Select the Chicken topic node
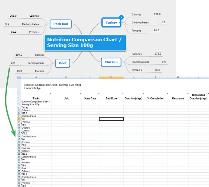 coord(111,62)
